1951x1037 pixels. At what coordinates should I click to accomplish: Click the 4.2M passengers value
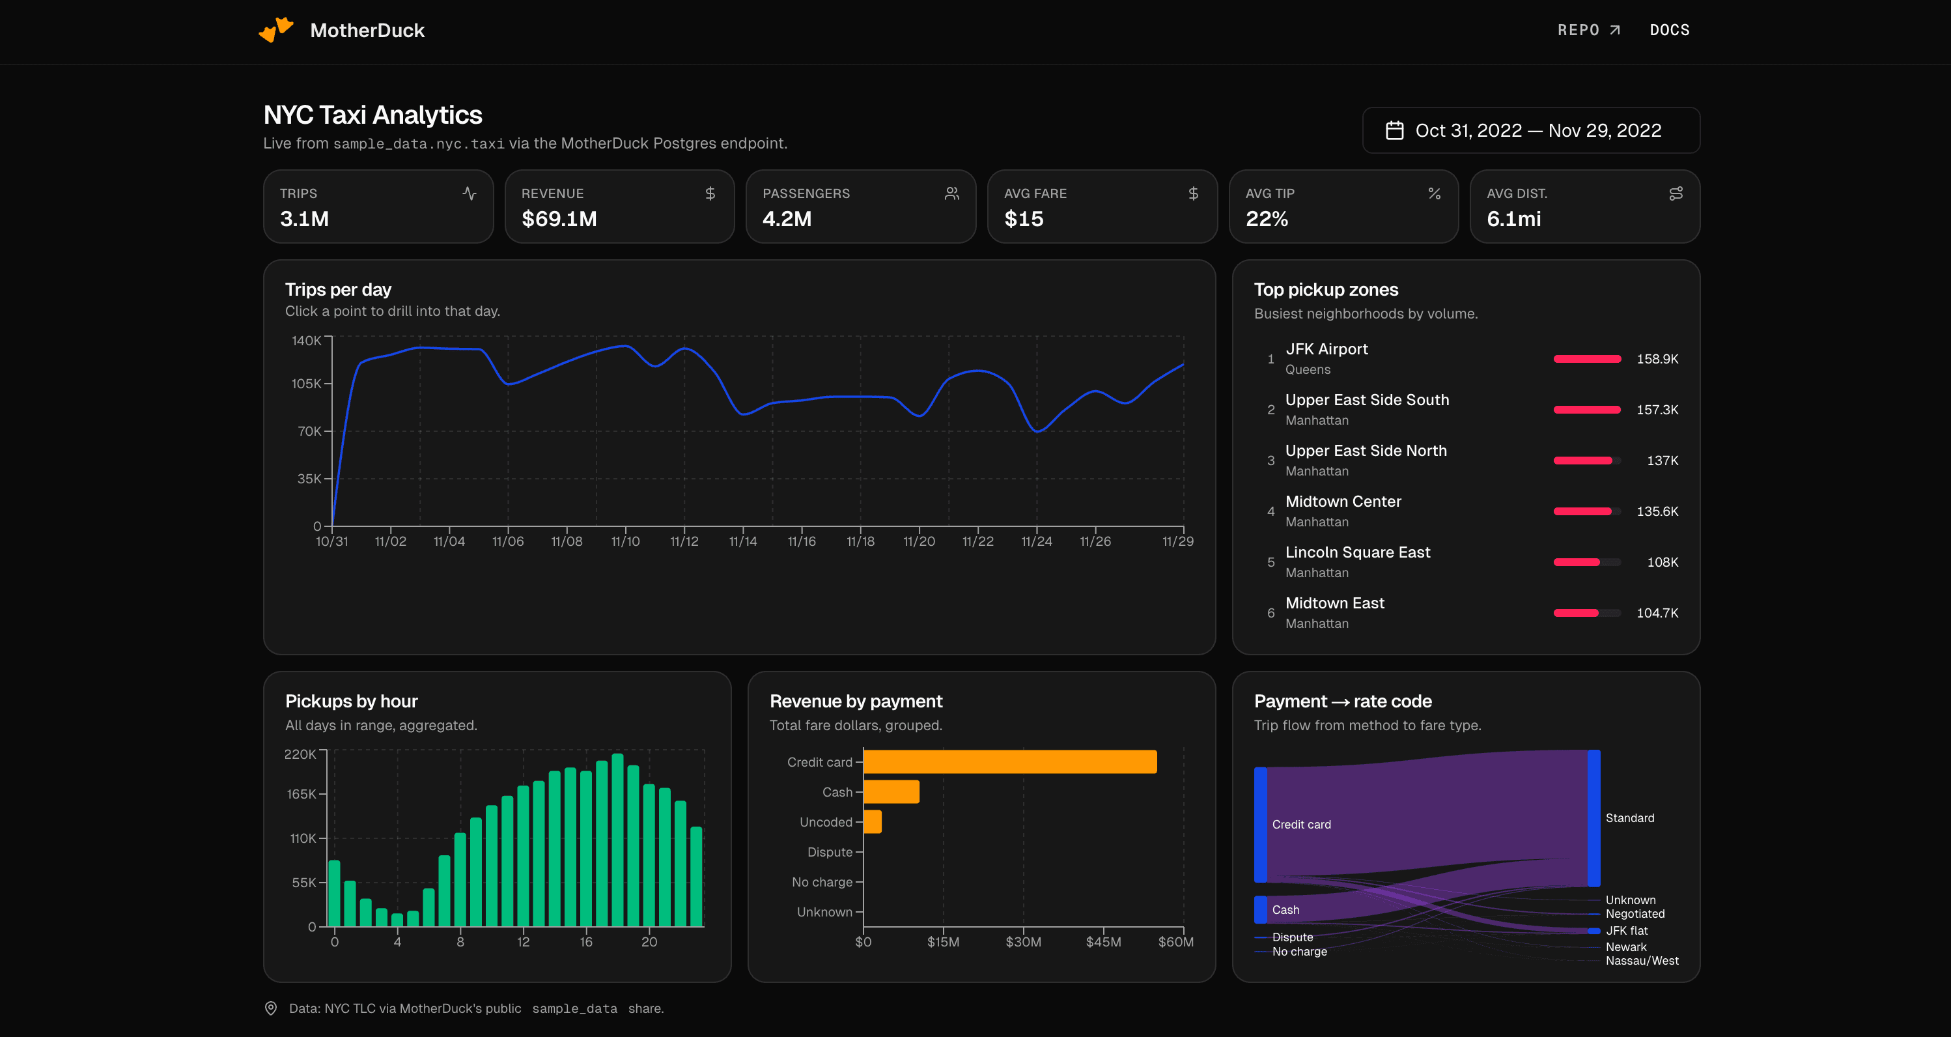click(x=787, y=219)
